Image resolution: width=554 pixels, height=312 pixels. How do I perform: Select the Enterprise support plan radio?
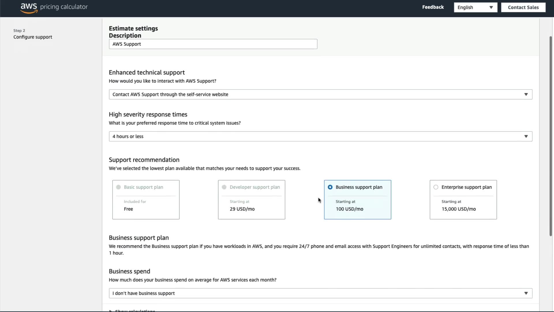click(436, 187)
